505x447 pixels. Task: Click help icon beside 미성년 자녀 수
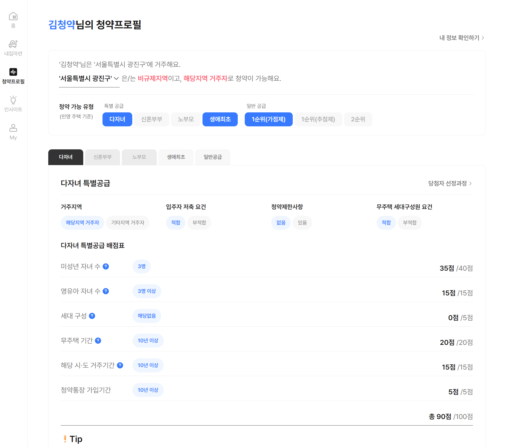pos(106,266)
